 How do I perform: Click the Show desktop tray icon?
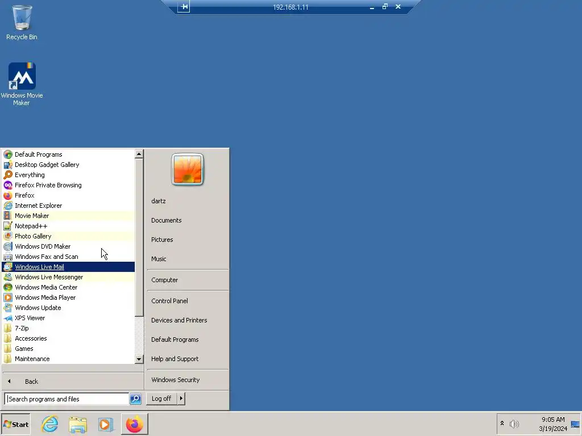[575, 424]
